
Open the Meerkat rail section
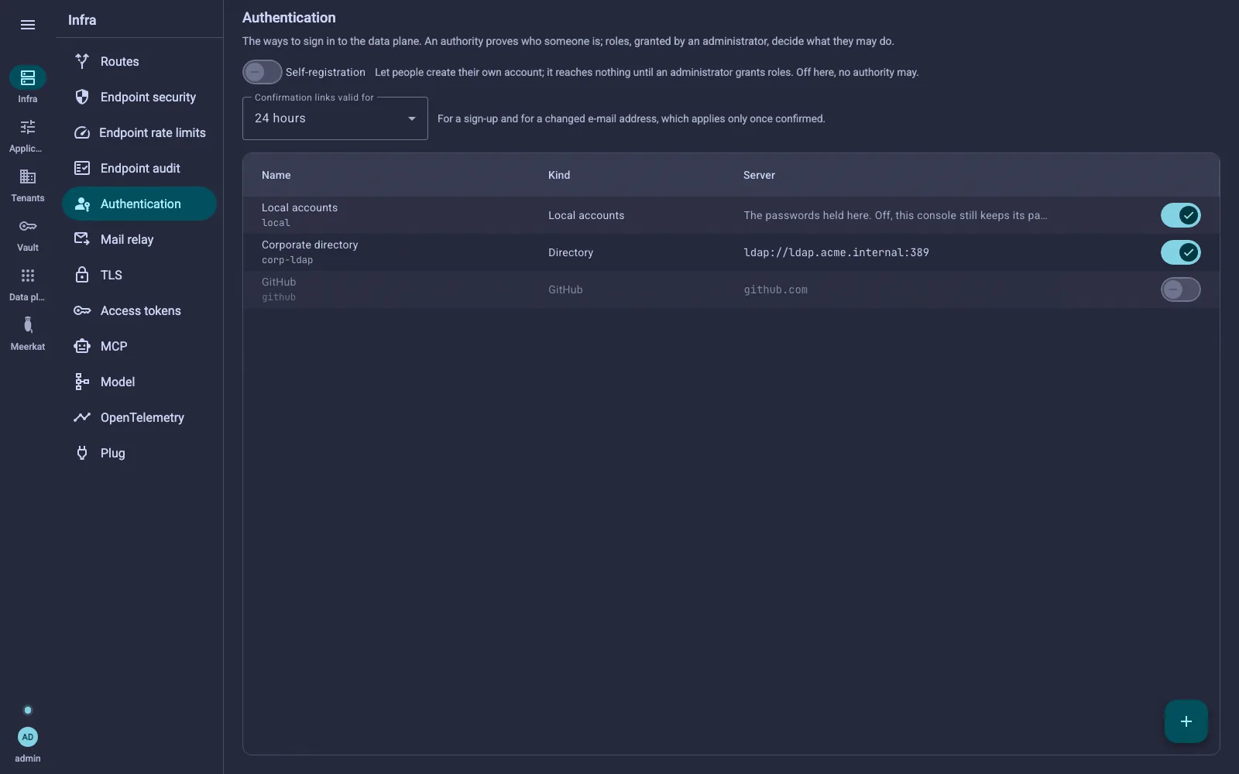point(28,333)
